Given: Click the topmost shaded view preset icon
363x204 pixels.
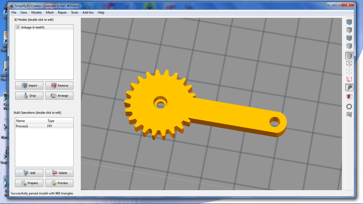Looking at the screenshot, I should [x=349, y=22].
